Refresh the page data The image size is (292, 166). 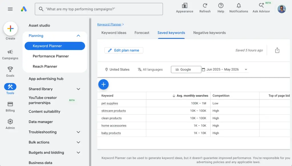(x=205, y=8)
